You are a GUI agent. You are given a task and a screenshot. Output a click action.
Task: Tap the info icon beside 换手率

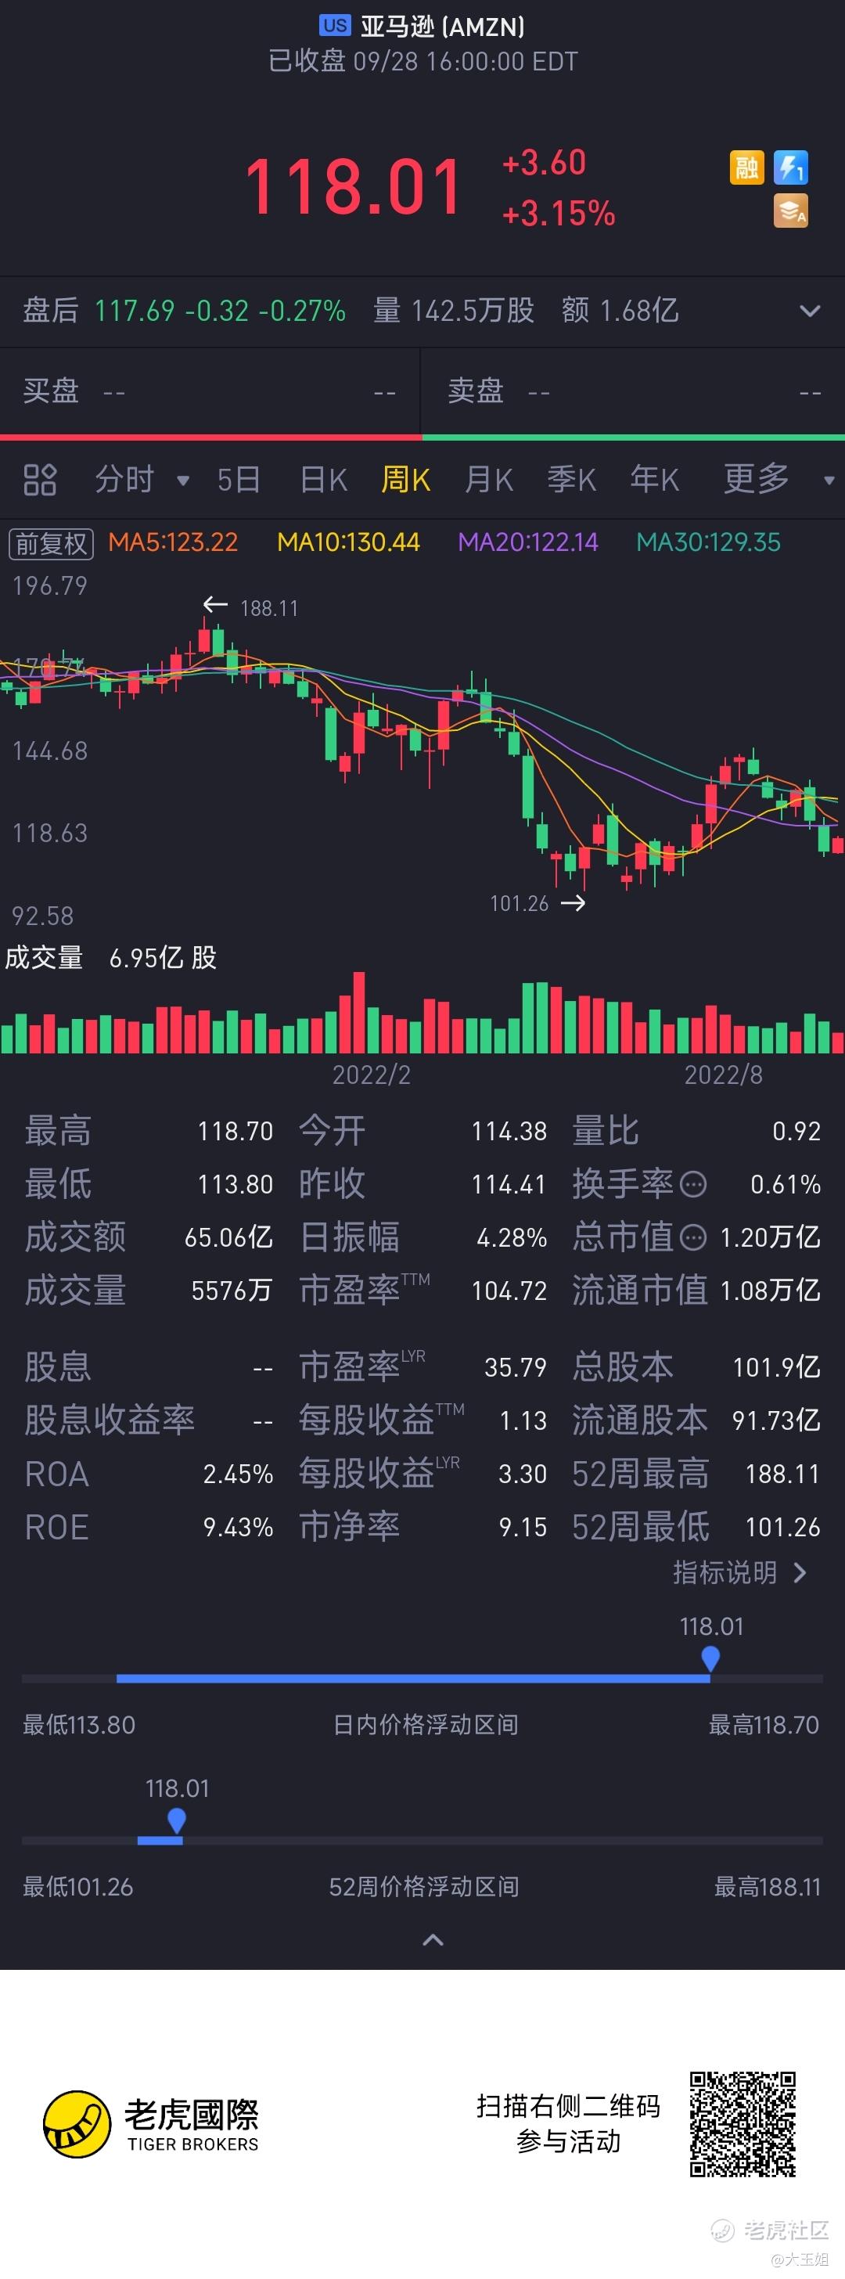pyautogui.click(x=692, y=1184)
